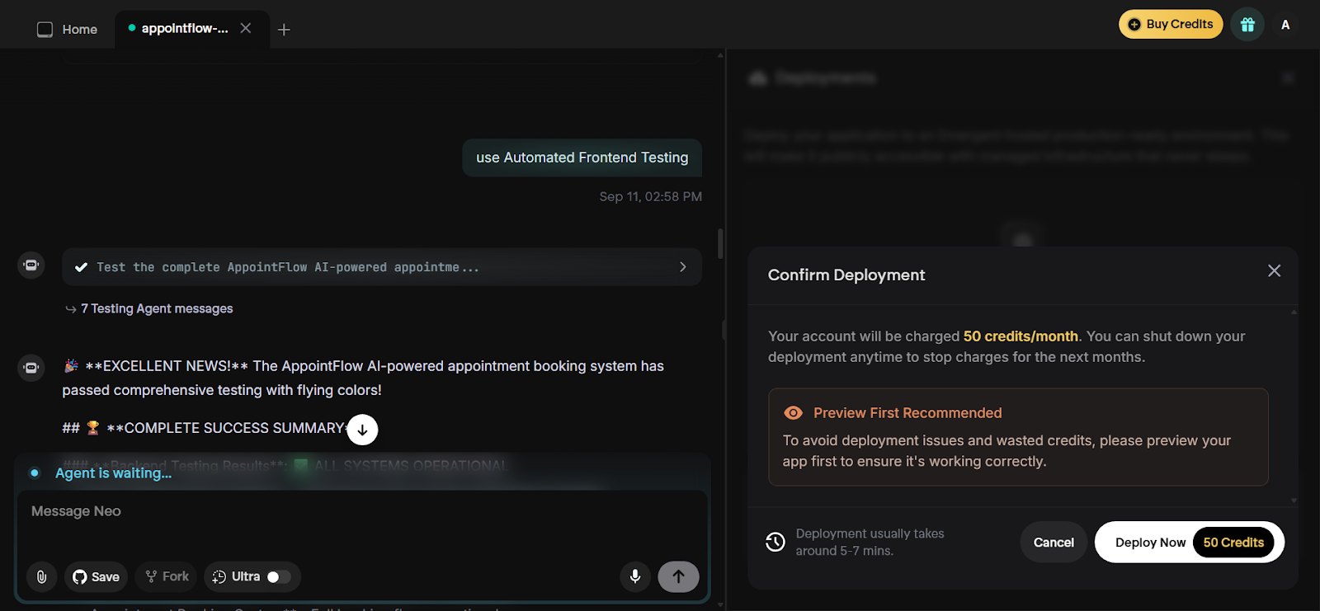1320x611 pixels.
Task: Cancel the deployment
Action: [x=1054, y=542]
